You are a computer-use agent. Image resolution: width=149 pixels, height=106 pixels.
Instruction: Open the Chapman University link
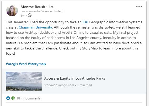point(36,27)
